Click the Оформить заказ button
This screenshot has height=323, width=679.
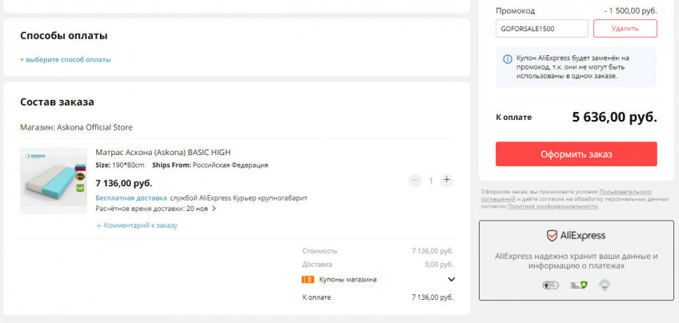click(577, 154)
